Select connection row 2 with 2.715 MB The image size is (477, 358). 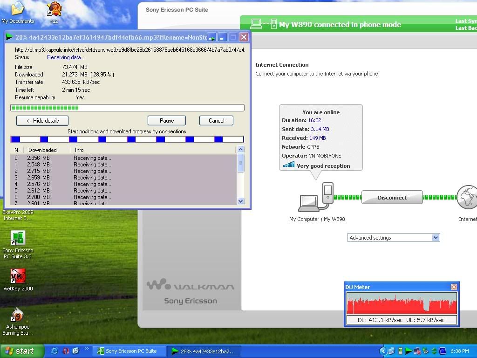(x=123, y=171)
